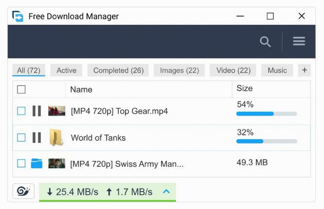Add a new tag filter with plus
Viewport: 324px width, 209px height.
[x=305, y=70]
